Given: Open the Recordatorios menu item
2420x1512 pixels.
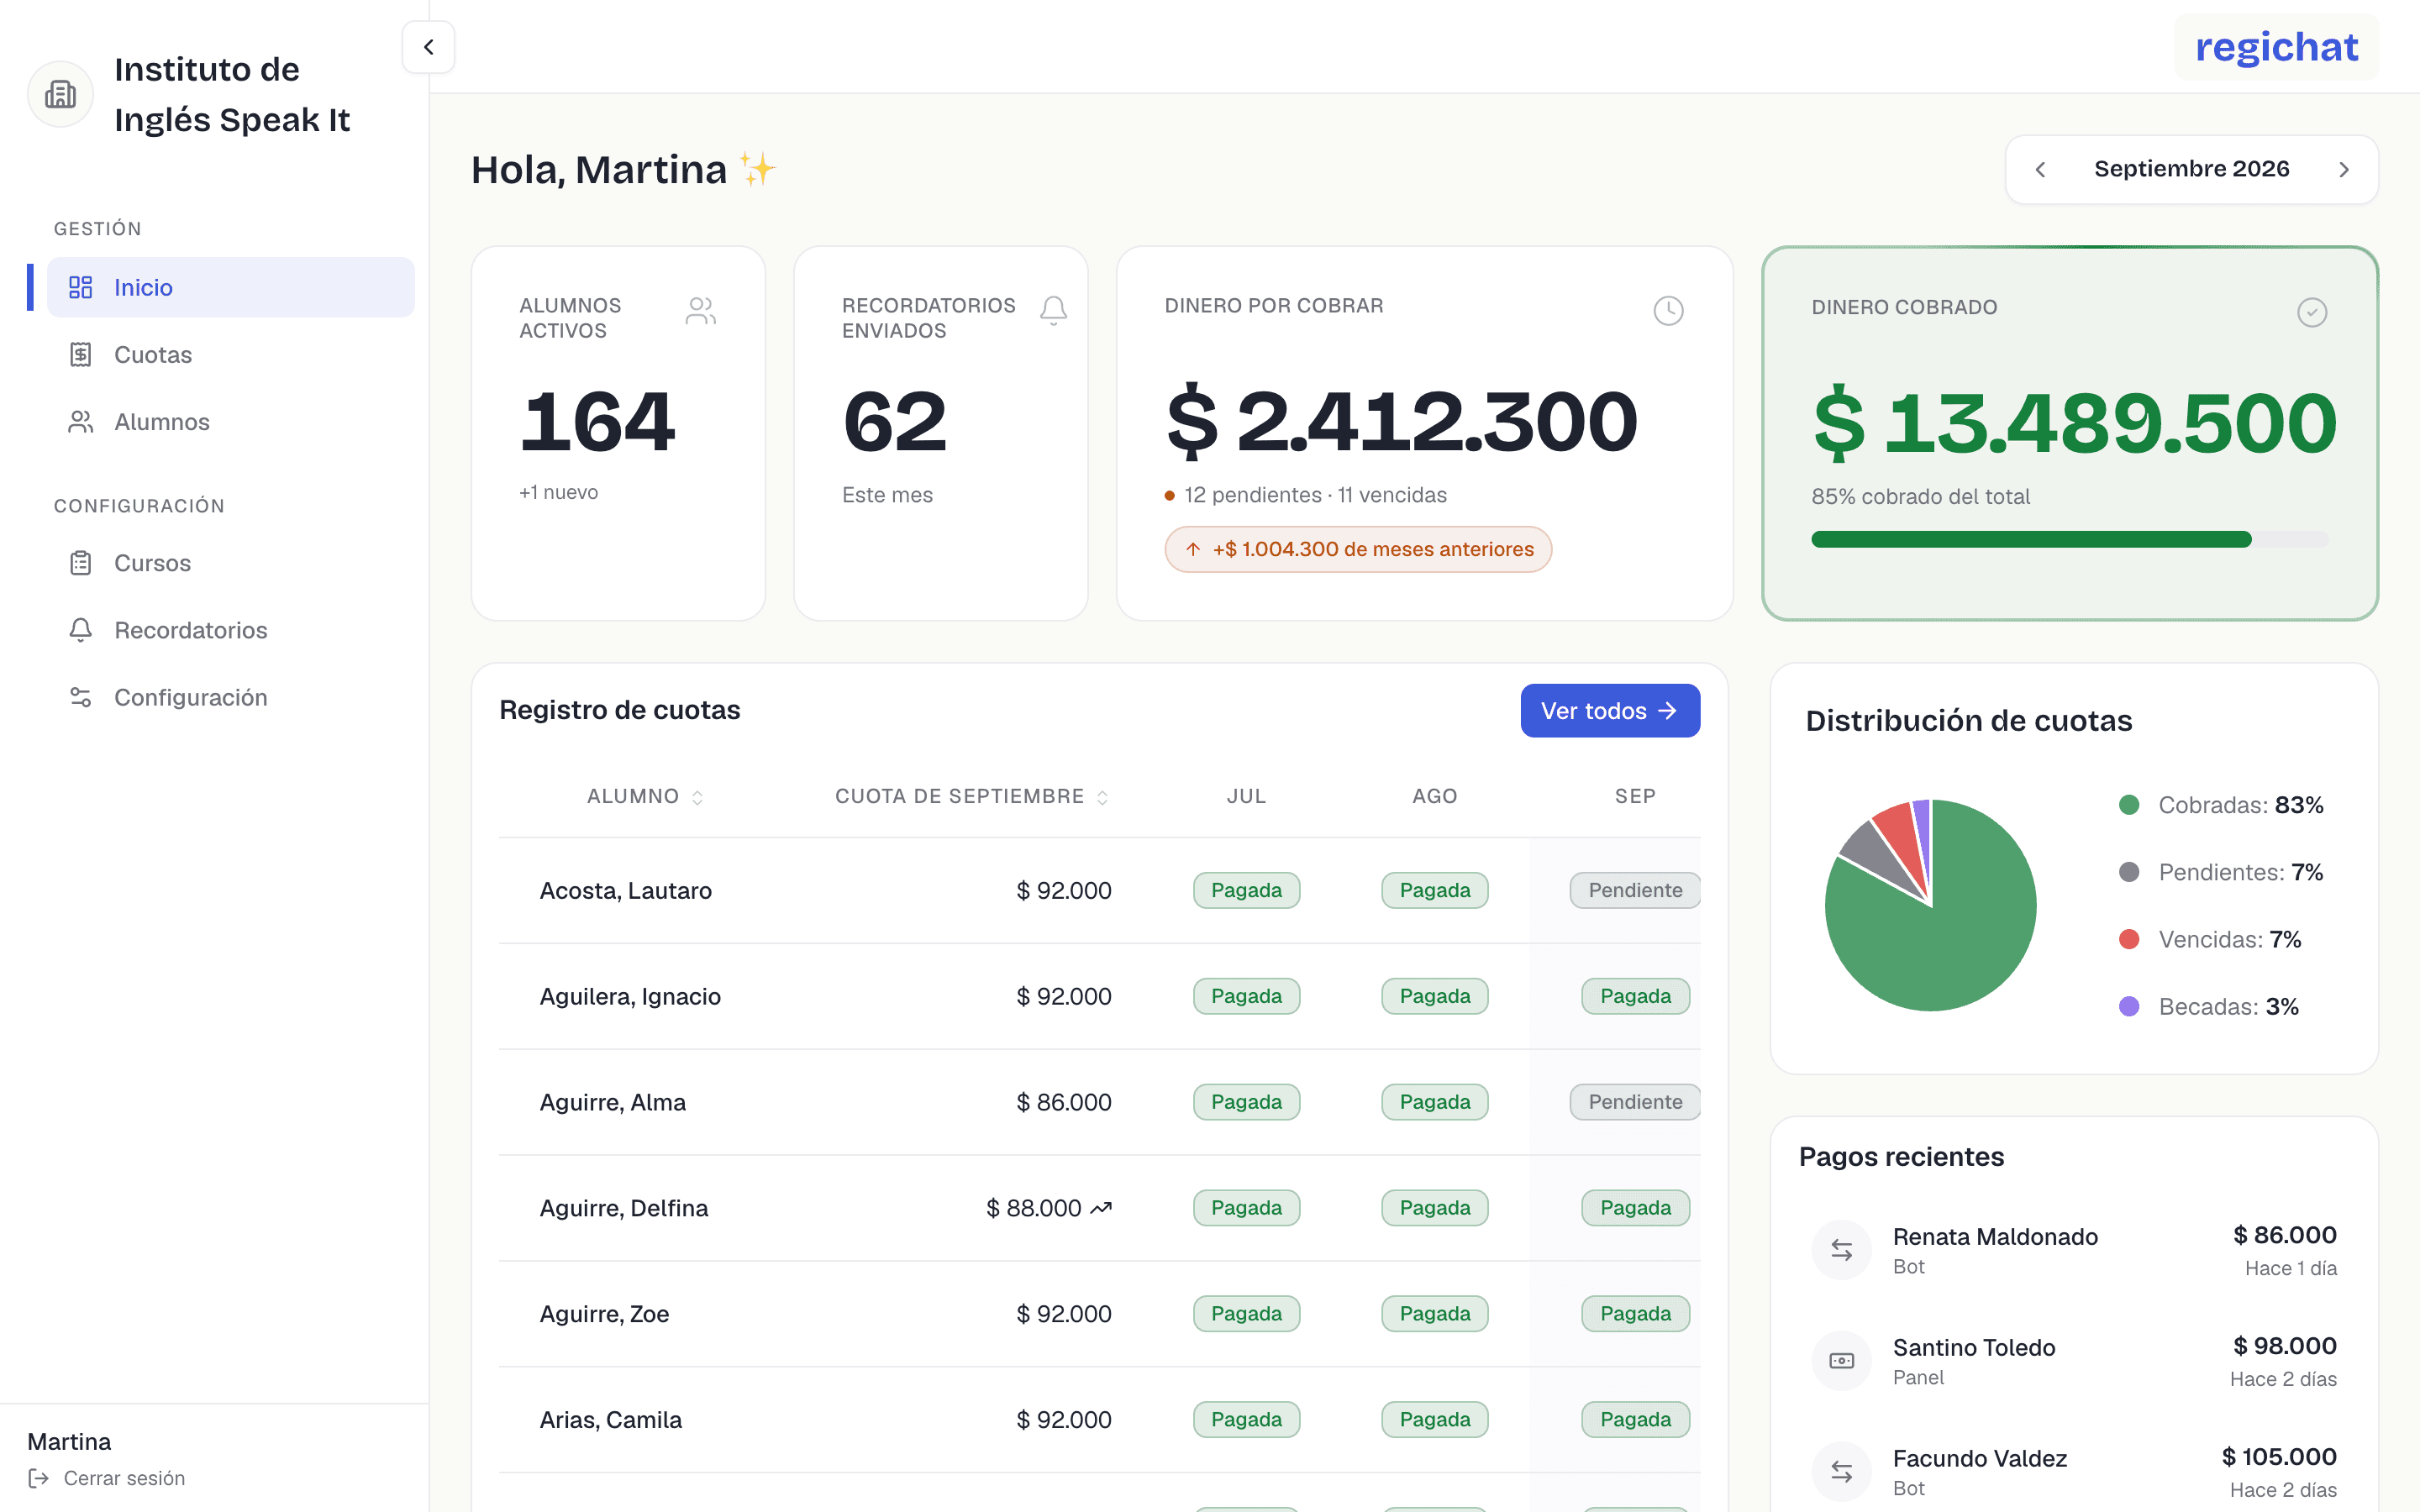Looking at the screenshot, I should 231,630.
